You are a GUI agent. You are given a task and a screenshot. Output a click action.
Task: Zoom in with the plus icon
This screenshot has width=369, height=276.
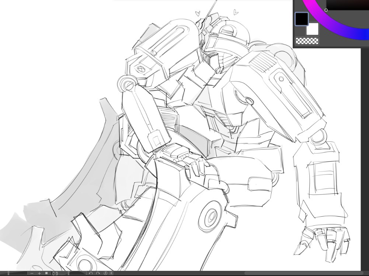[x=39, y=273]
